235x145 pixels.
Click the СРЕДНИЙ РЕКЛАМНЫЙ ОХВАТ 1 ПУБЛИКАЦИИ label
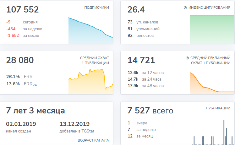tap(210, 60)
